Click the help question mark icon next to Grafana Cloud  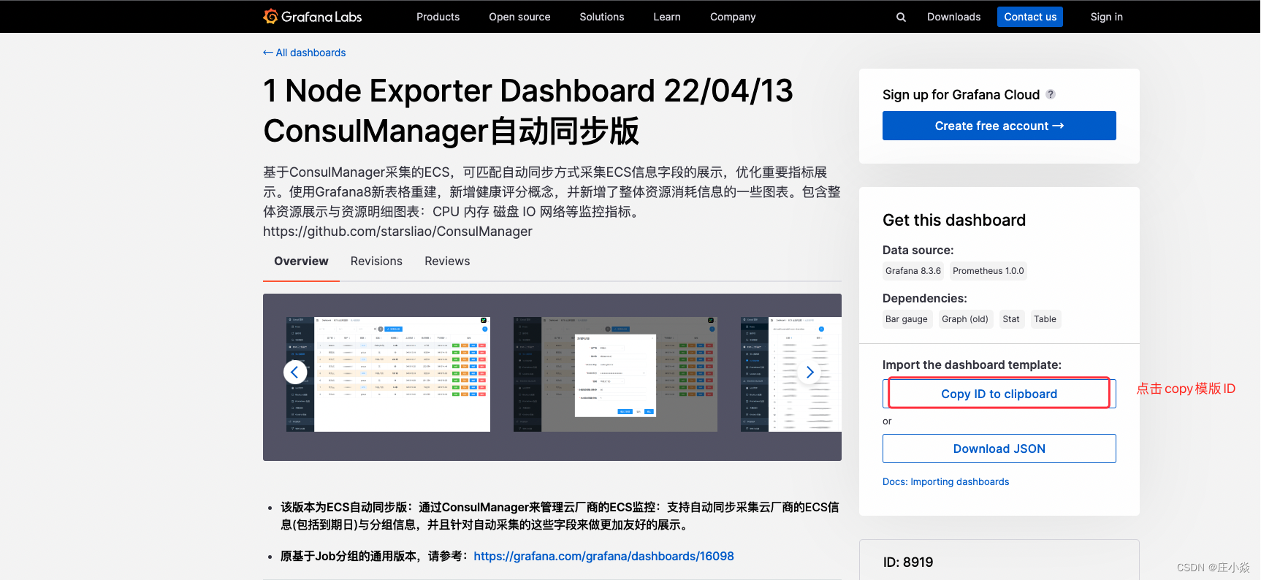click(1051, 94)
